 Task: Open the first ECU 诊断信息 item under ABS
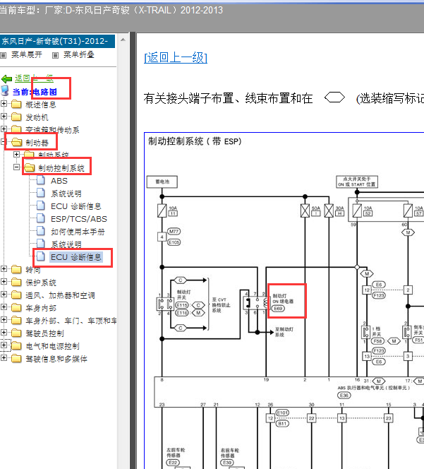(76, 206)
